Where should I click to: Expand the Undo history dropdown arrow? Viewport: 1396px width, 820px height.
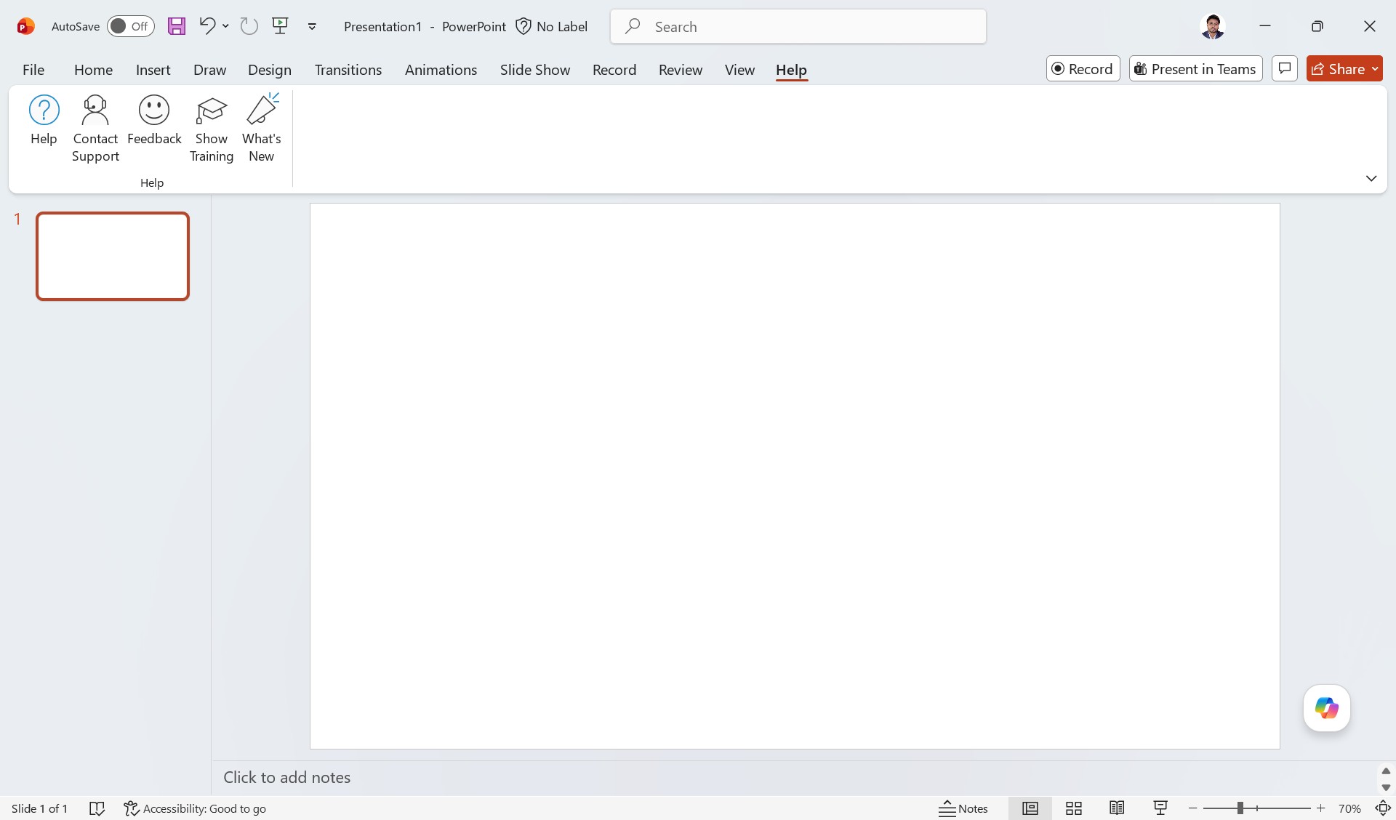225,26
